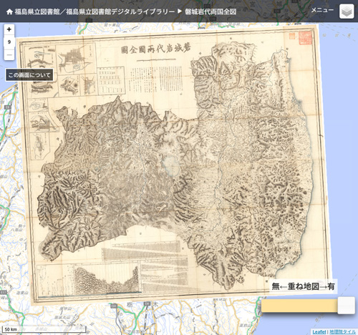Click the zoom level 9 indicator
The width and height of the screenshot is (358, 335).
(9, 42)
